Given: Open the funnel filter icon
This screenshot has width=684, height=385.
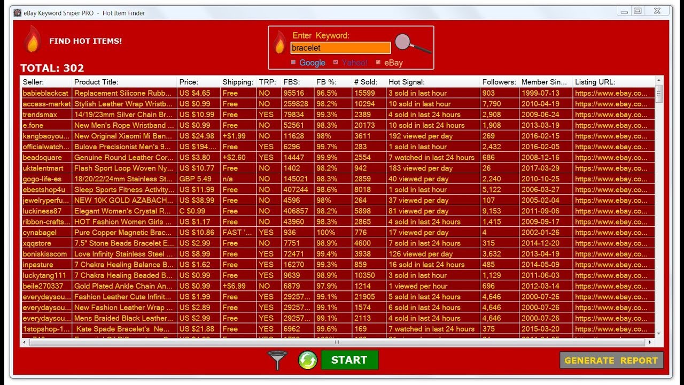Looking at the screenshot, I should click(x=277, y=360).
